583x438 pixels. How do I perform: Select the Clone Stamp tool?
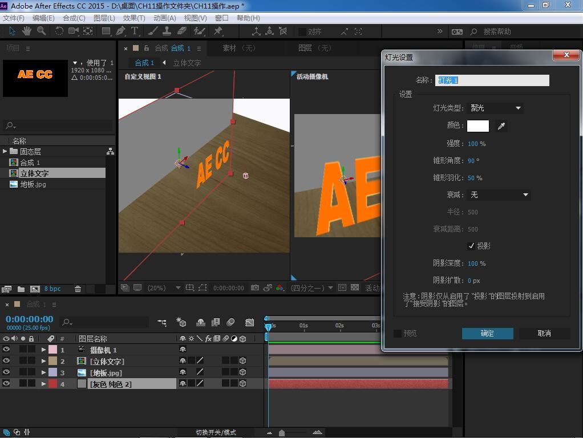point(167,31)
